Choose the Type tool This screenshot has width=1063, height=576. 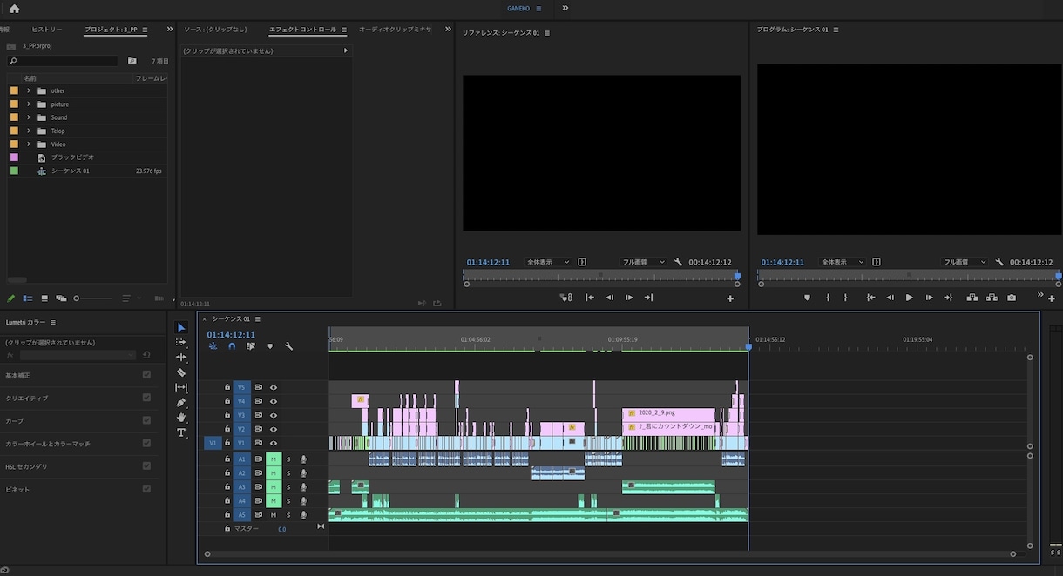[181, 432]
